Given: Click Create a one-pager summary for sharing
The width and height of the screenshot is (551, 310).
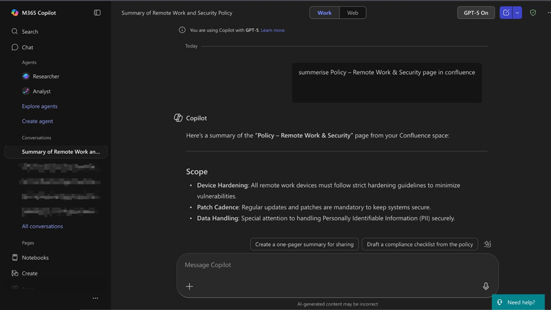Looking at the screenshot, I should 305,244.
